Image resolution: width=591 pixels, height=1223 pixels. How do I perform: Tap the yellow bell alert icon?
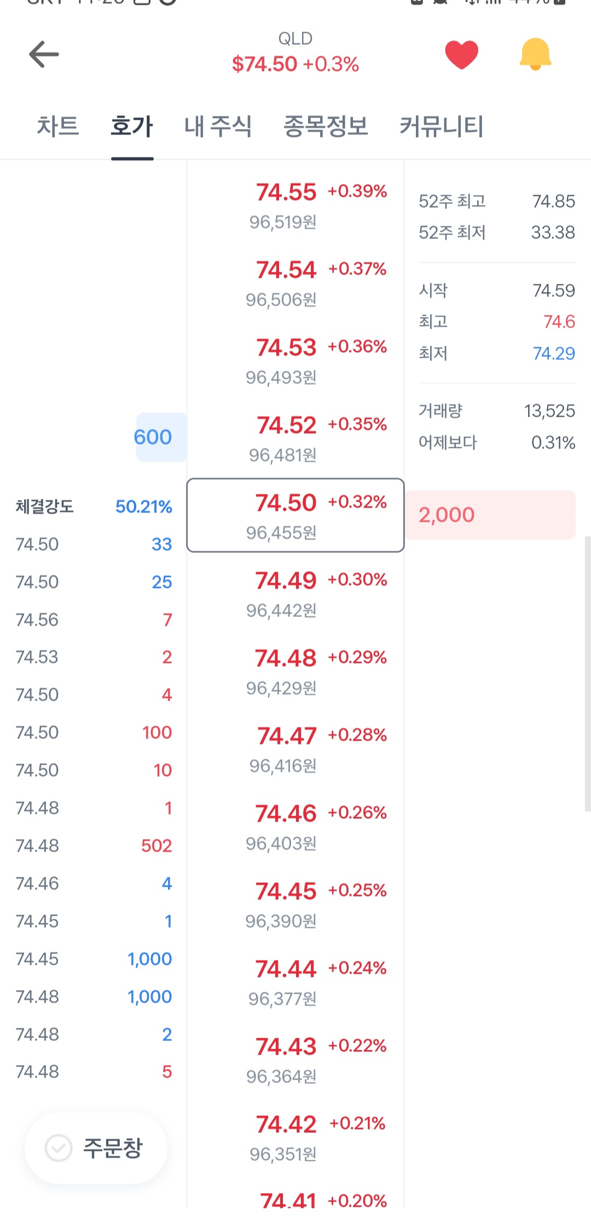(x=535, y=54)
